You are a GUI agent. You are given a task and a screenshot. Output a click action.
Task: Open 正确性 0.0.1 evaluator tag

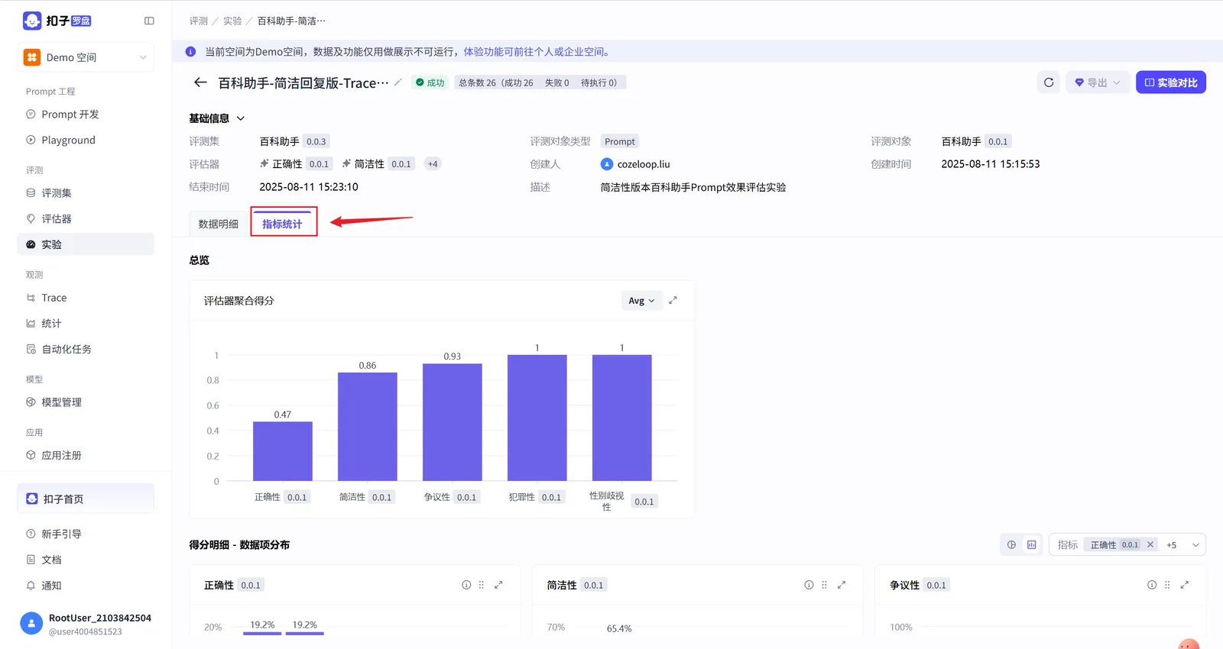(296, 164)
